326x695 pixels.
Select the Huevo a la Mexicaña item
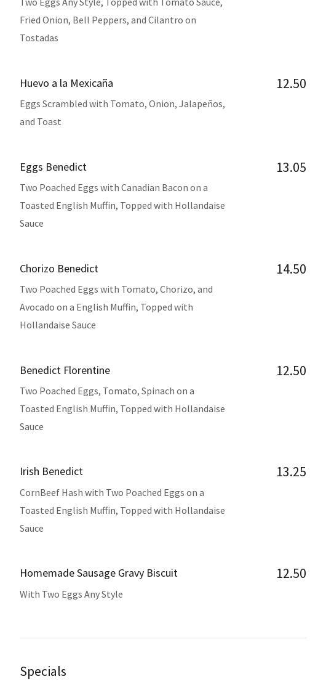pyautogui.click(x=66, y=83)
